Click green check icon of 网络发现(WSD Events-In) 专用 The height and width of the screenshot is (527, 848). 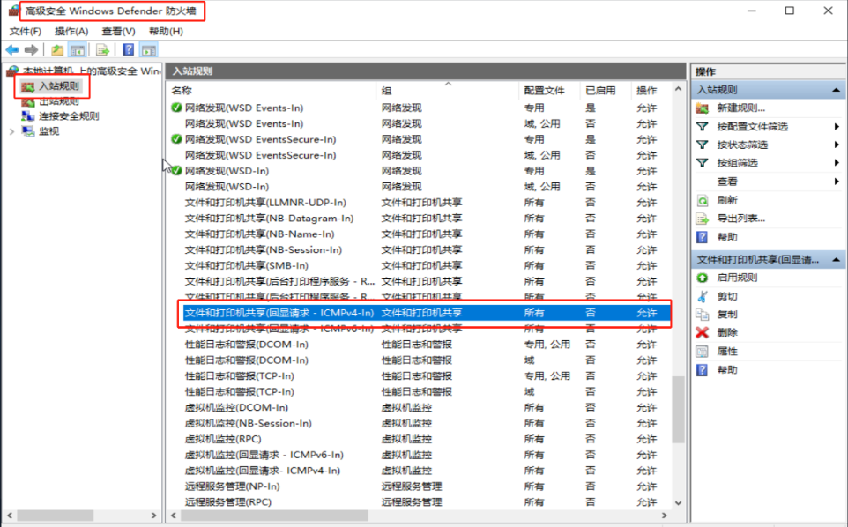(176, 108)
